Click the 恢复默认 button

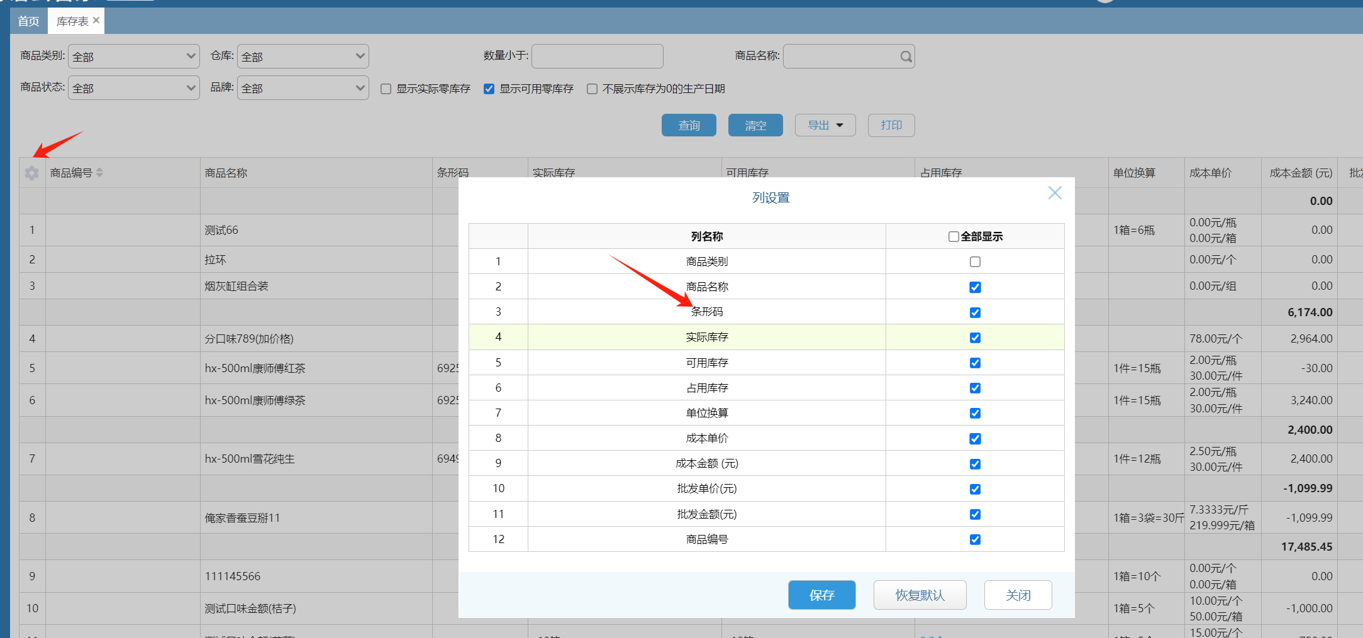click(x=920, y=595)
